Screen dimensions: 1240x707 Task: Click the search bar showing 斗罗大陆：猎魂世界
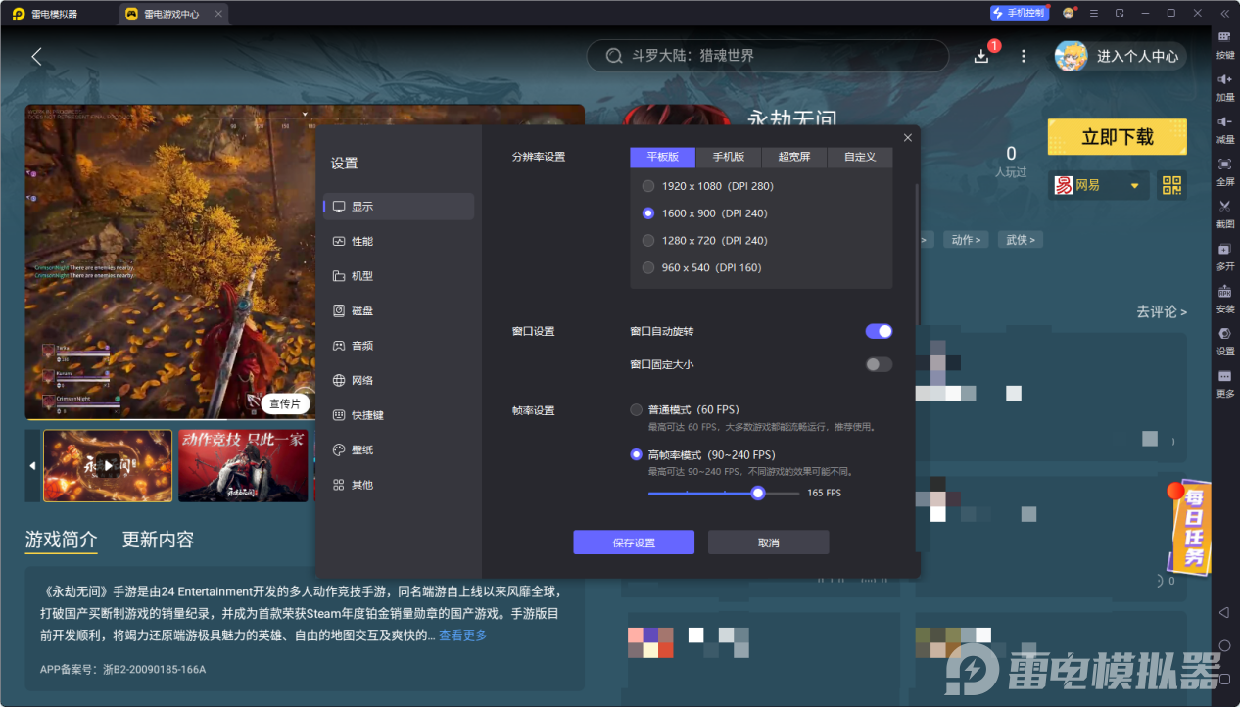coord(767,56)
